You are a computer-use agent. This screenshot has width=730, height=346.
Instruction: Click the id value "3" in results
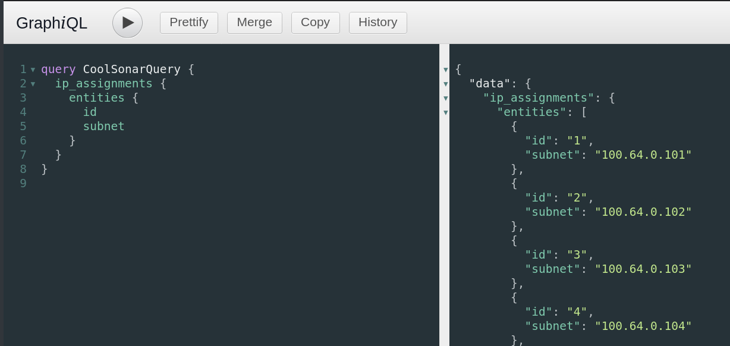point(577,254)
